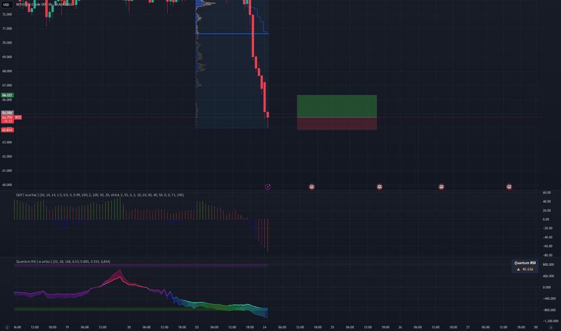The width and height of the screenshot is (561, 331).
Task: Click the timezone Z icon at the bottom left
Action: (x=7, y=327)
